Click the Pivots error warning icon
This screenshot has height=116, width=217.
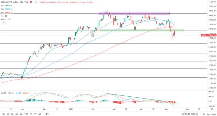10,19
